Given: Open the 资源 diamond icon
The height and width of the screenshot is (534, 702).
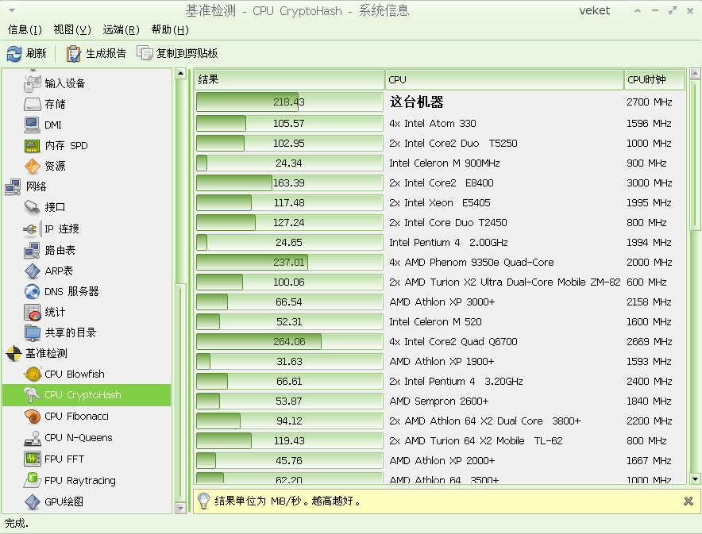Looking at the screenshot, I should pyautogui.click(x=33, y=166).
